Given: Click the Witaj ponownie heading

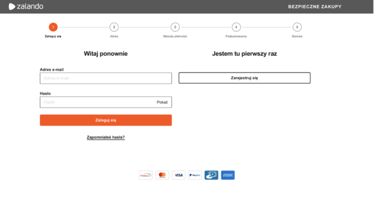Looking at the screenshot, I should pyautogui.click(x=105, y=54).
